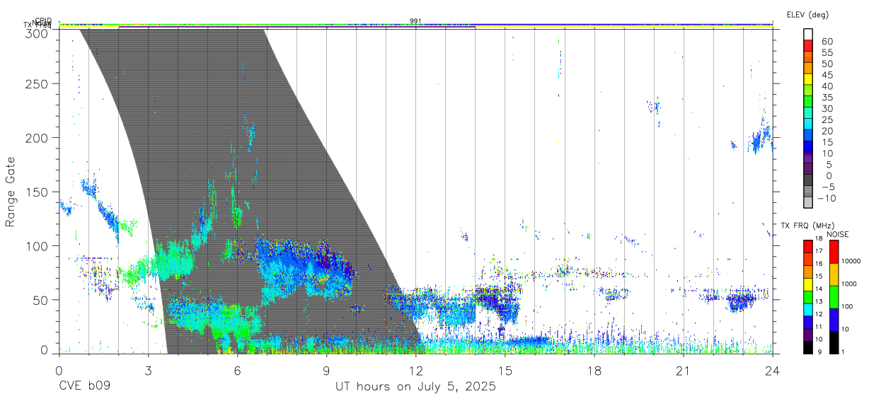Click the white top segment of the ELEV color bar

(x=808, y=34)
